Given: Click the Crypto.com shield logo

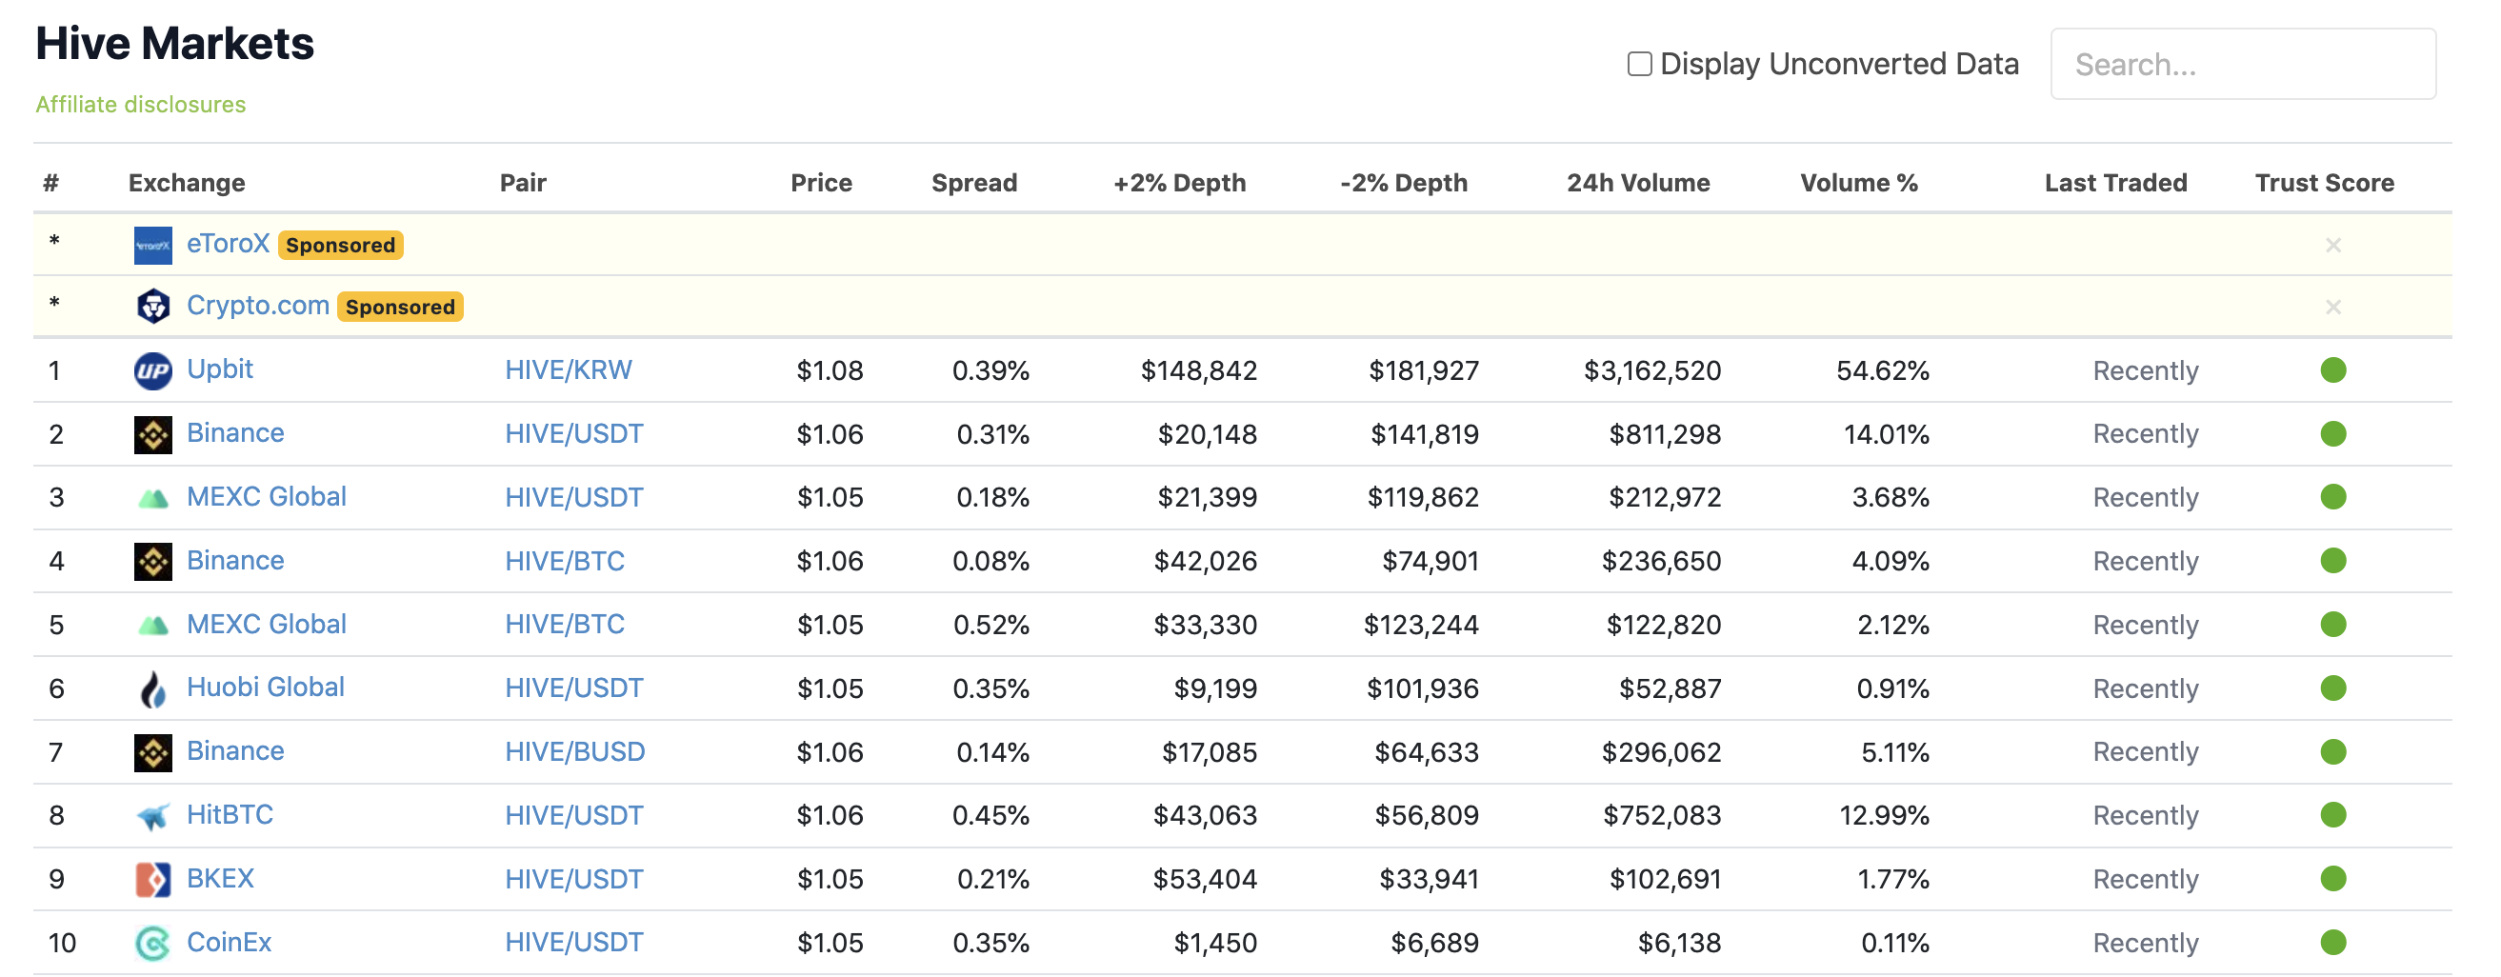Looking at the screenshot, I should coord(152,306).
